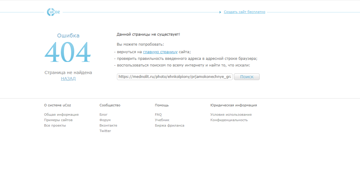
Task: Click the Ошибка heading text
Action: tap(68, 36)
